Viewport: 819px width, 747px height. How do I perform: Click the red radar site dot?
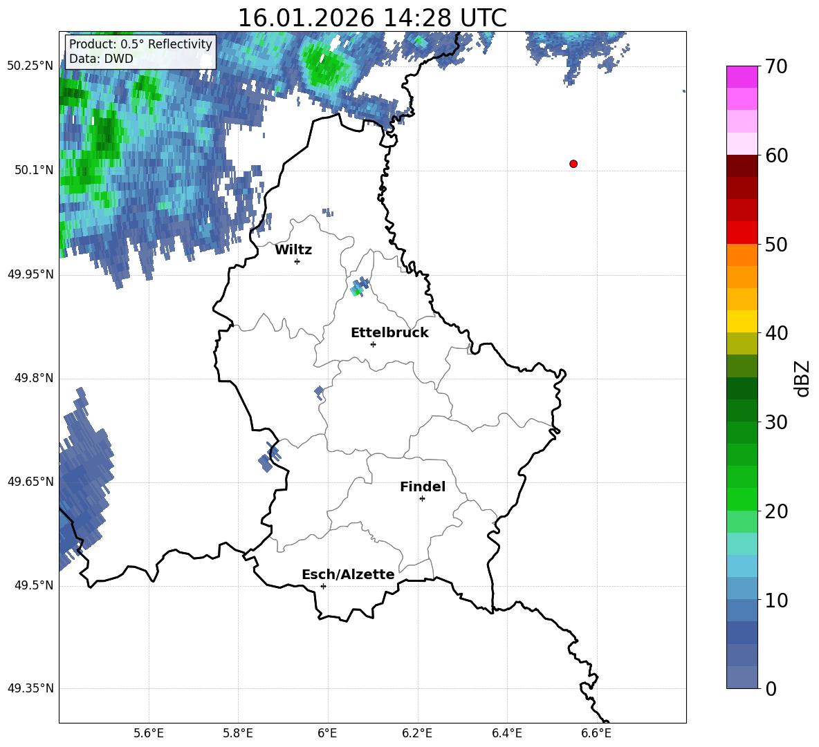click(x=573, y=164)
